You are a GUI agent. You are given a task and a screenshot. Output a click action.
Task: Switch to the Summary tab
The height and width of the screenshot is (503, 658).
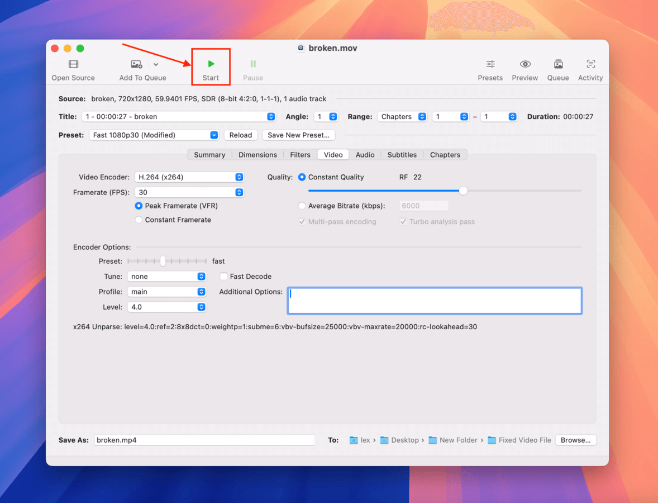tap(209, 155)
